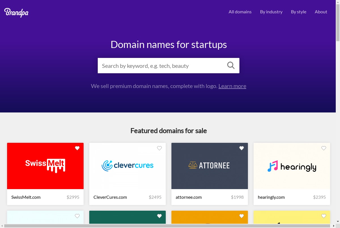340x228 pixels.
Task: Open ATTORNEE logo thumbnail
Action: (x=210, y=166)
